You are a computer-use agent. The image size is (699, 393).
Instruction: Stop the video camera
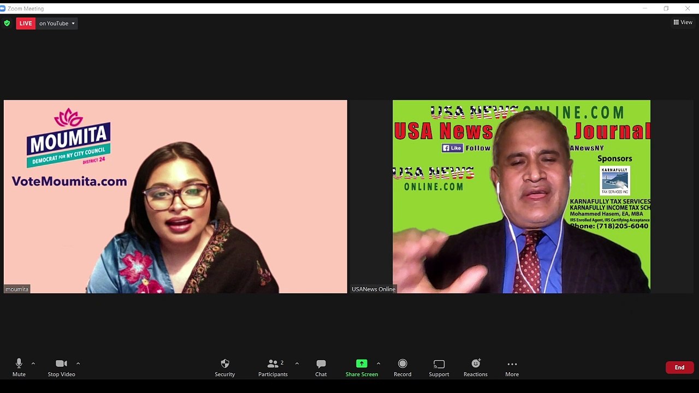click(x=61, y=368)
